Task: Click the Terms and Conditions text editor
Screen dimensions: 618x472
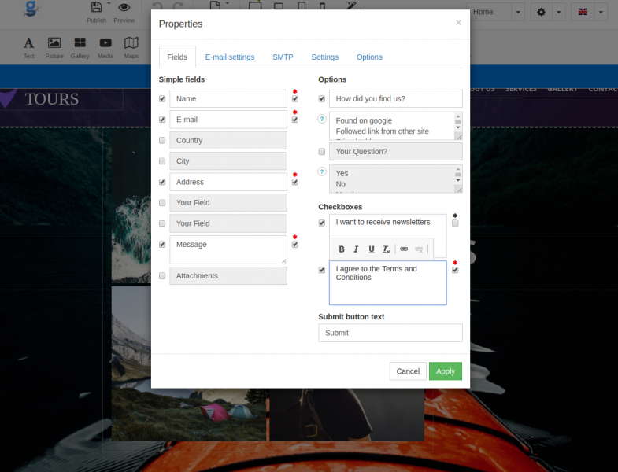Action: point(388,282)
